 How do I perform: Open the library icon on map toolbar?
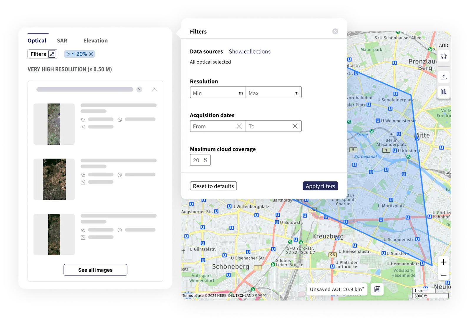[x=444, y=92]
